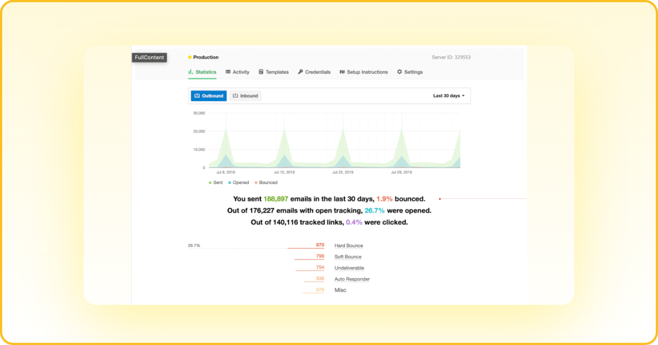Click the Activity envelope icon
The image size is (658, 345).
point(227,72)
